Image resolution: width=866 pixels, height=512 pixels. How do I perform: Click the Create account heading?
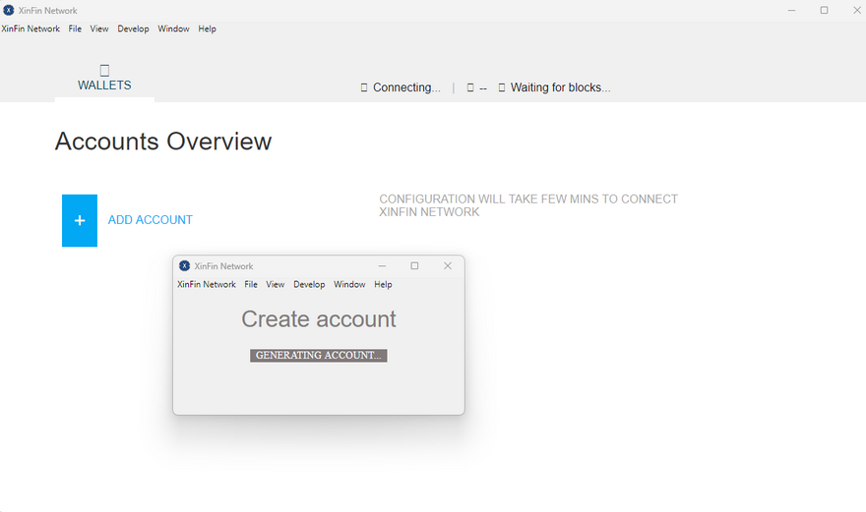(319, 319)
